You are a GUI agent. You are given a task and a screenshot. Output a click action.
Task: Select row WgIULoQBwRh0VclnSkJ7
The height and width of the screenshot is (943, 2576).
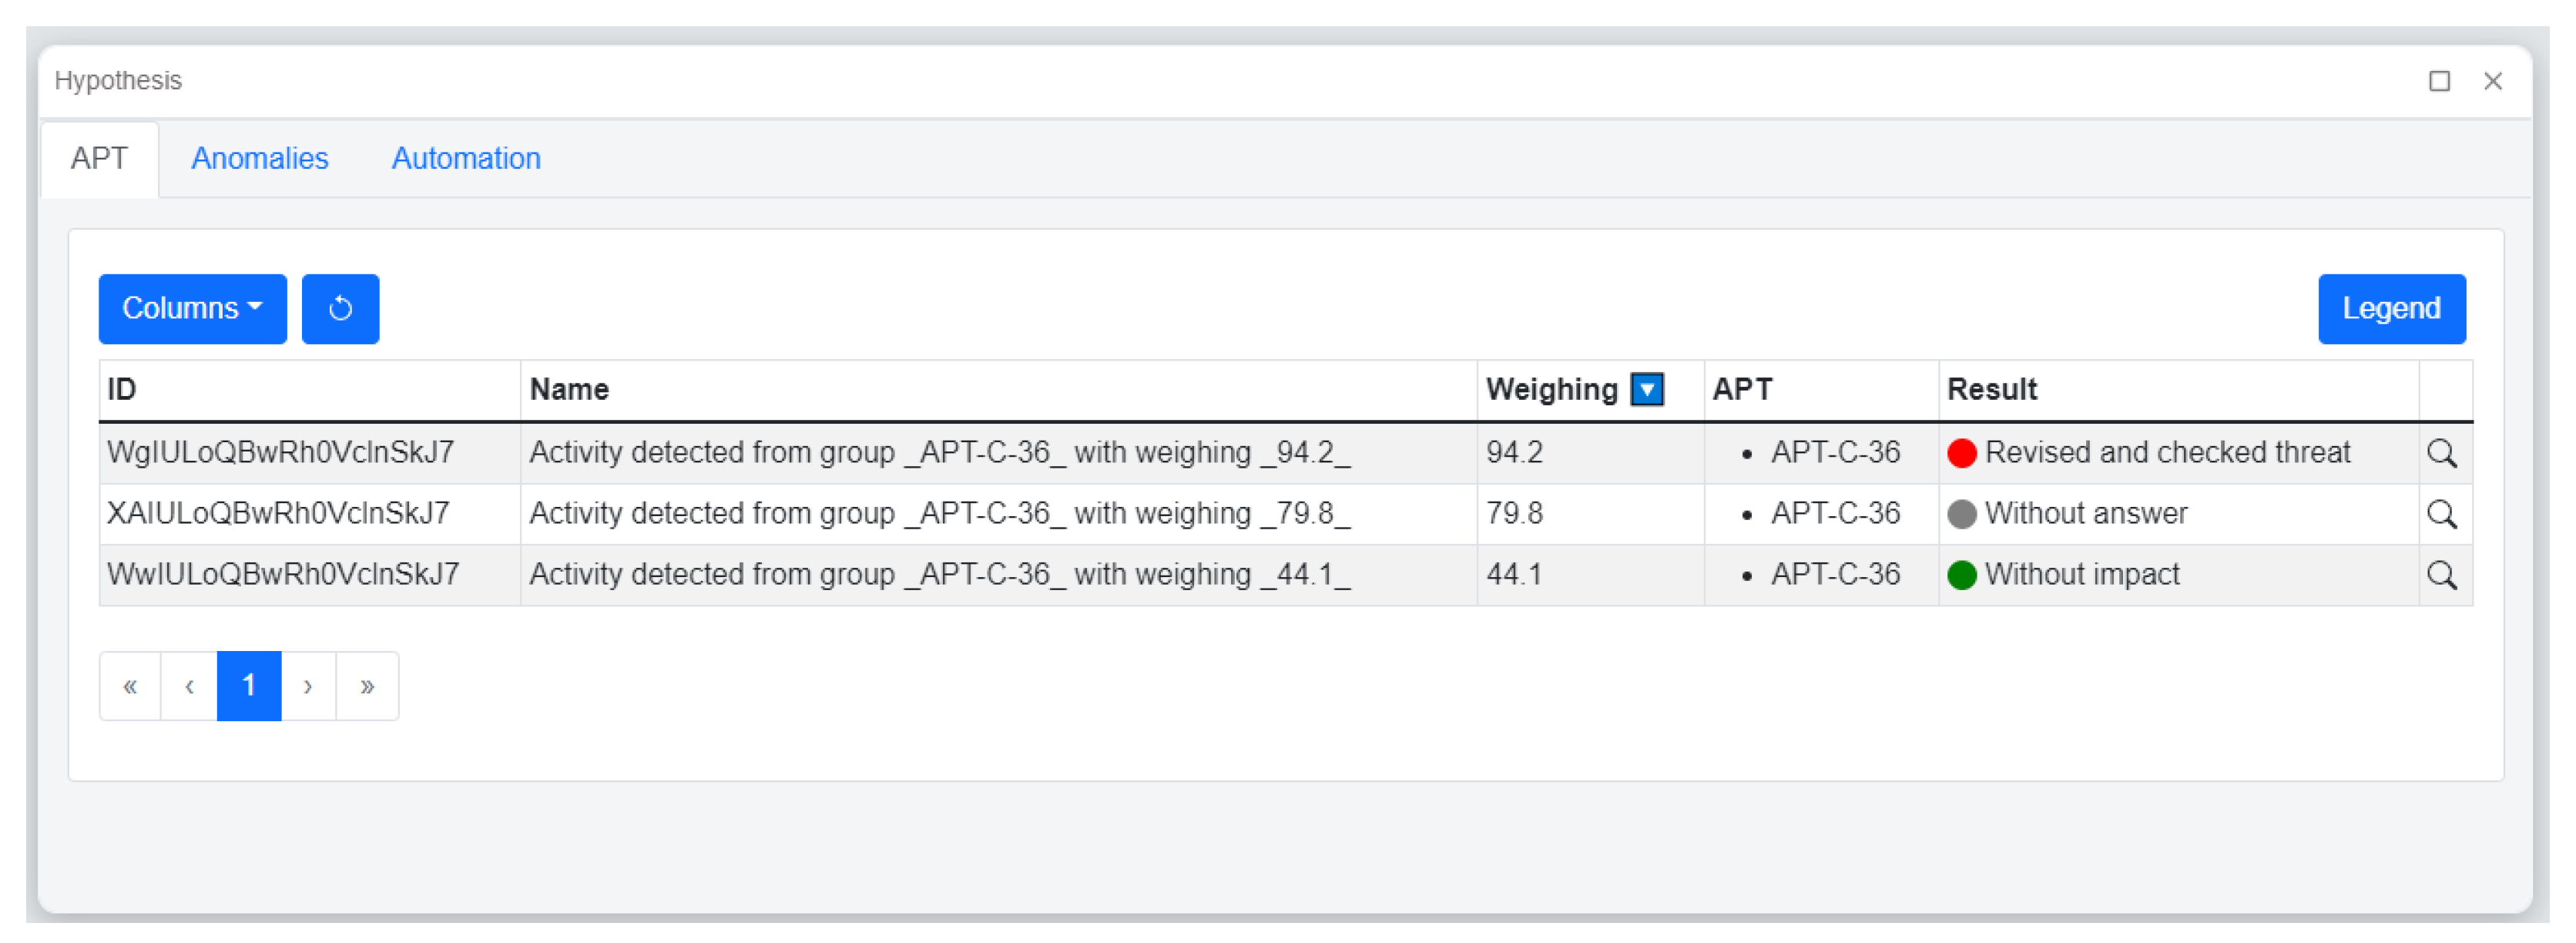pyautogui.click(x=280, y=453)
